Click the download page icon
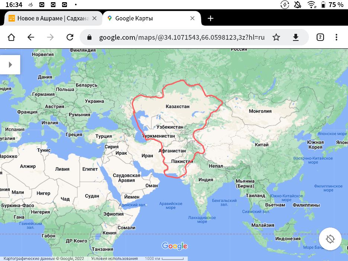The image size is (348, 261). (296, 37)
